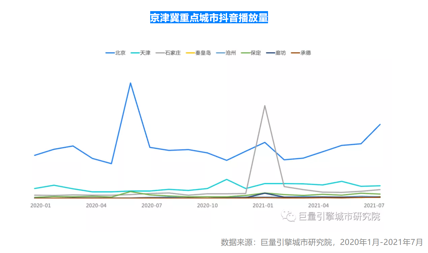The image size is (428, 253).
Task: Click the 2020-01 axis label
Action: pyautogui.click(x=41, y=205)
